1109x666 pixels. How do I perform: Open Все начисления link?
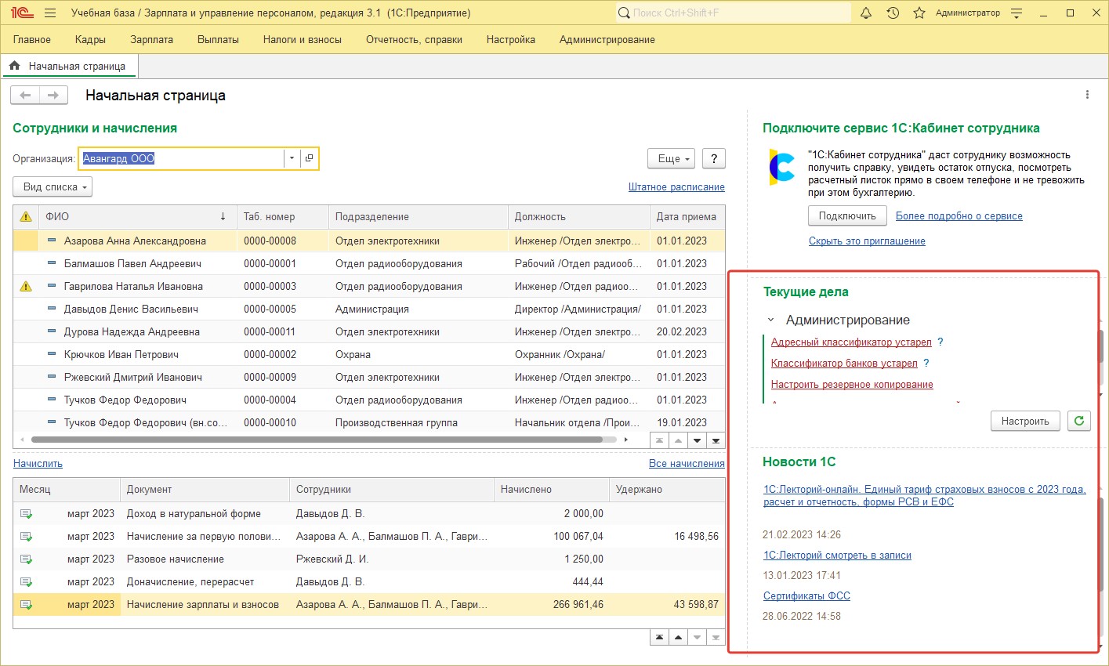pyautogui.click(x=687, y=463)
